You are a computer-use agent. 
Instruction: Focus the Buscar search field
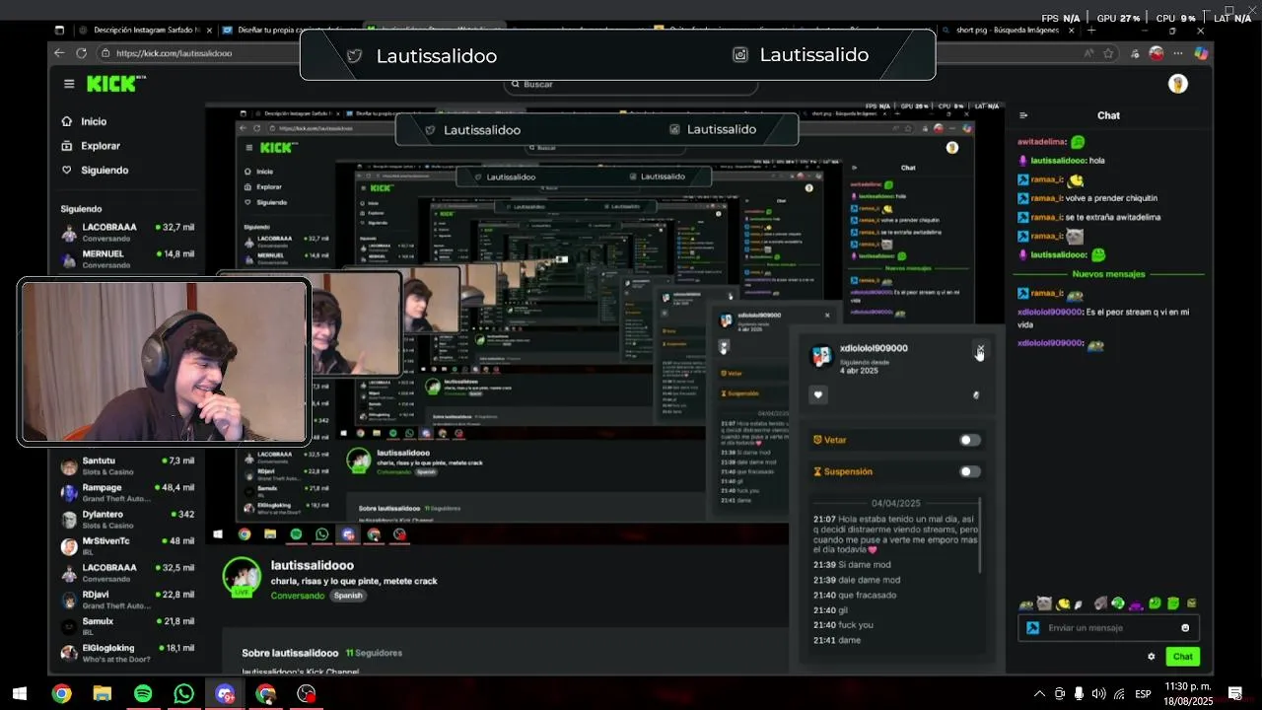click(x=631, y=84)
